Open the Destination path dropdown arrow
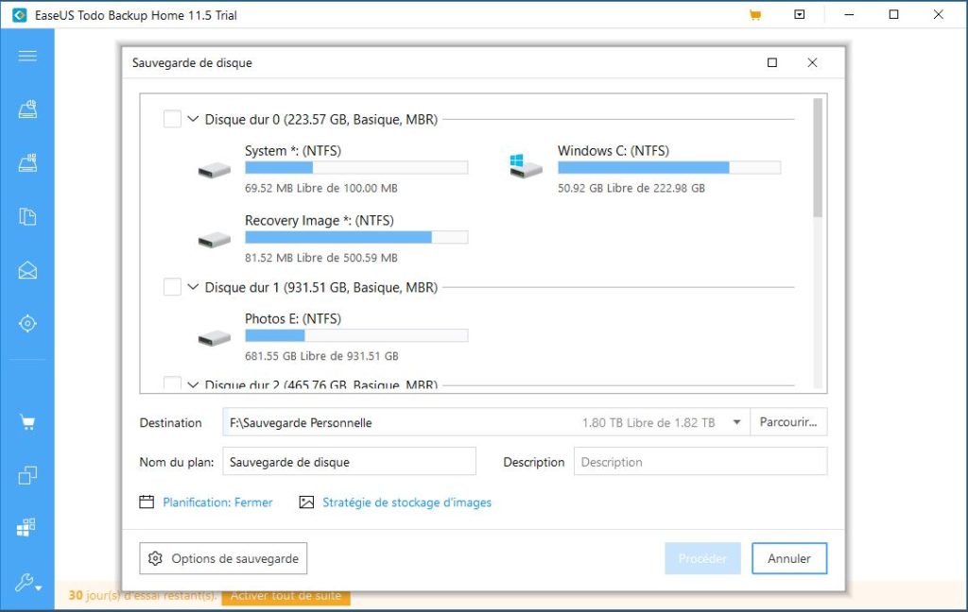This screenshot has height=612, width=968. click(736, 422)
